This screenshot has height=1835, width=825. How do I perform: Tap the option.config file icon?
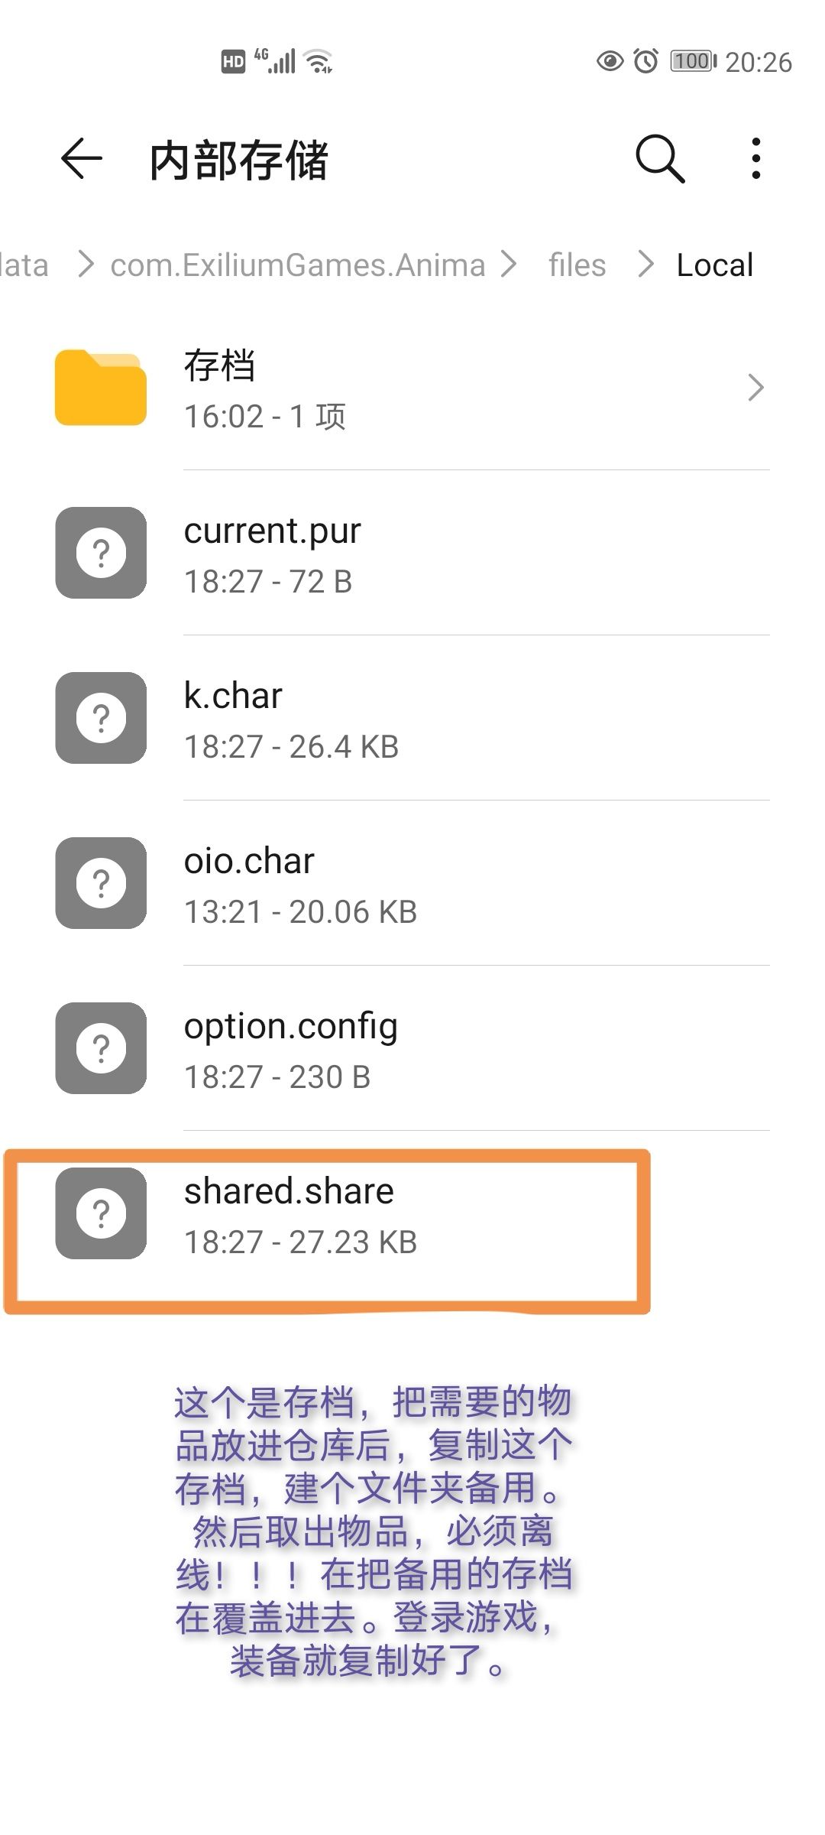pos(101,1048)
